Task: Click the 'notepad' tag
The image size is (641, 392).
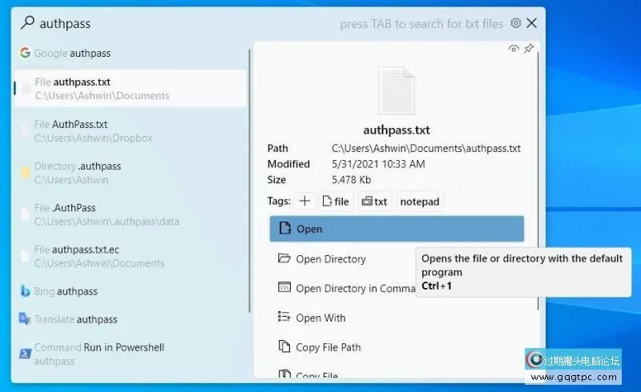Action: (x=420, y=202)
